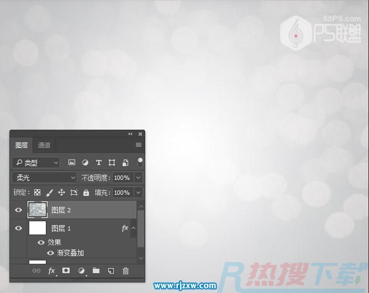This screenshot has width=369, height=293.
Task: Open the opacity slider dropdown arrow
Action: (138, 178)
